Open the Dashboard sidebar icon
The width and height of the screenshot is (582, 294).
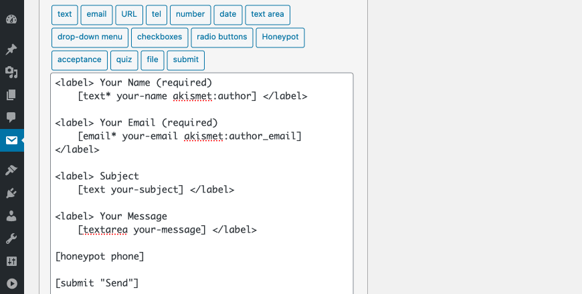click(11, 19)
